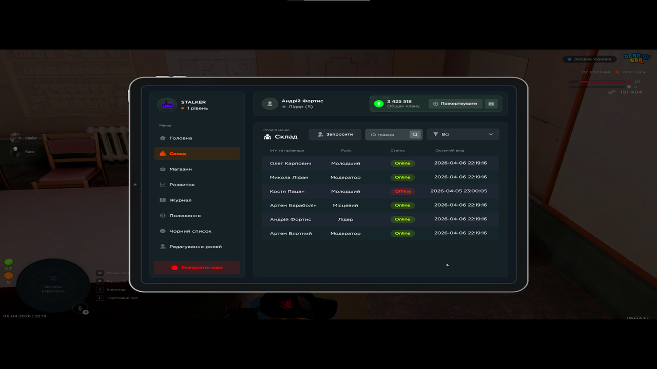Click the Інвентар HUD hint
The width and height of the screenshot is (657, 369).
(116, 290)
